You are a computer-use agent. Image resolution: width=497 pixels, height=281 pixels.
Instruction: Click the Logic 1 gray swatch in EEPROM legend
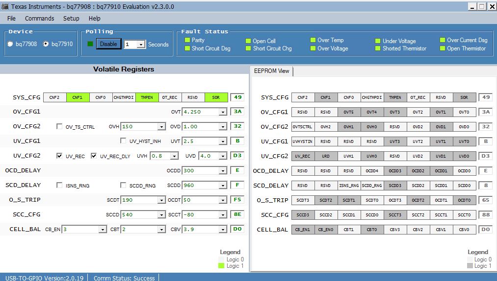coord(470,266)
